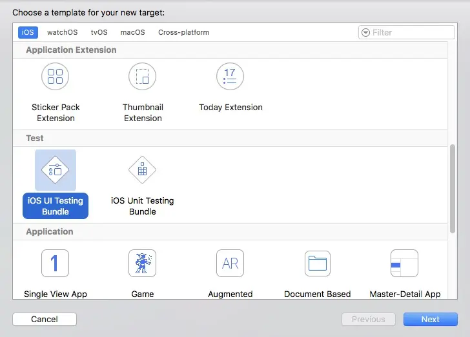Click the "iOS UI Testing Bundle" label
The image size is (470, 337).
click(x=56, y=206)
